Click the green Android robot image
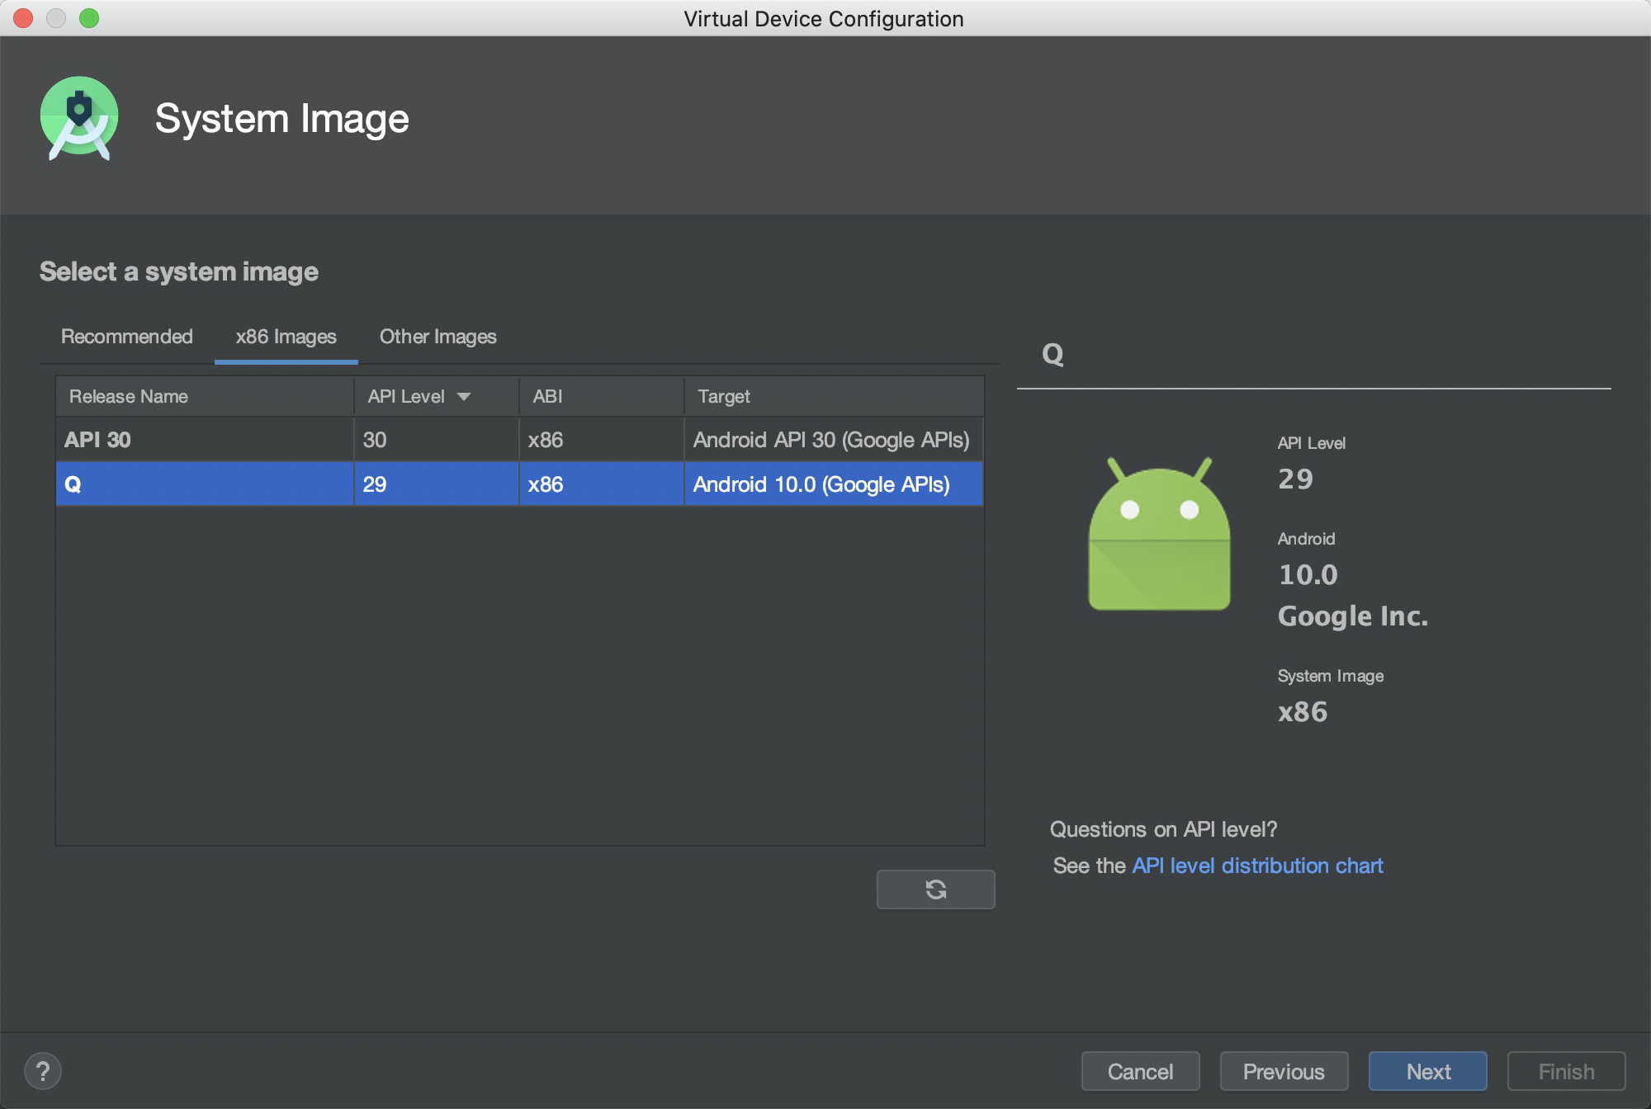The width and height of the screenshot is (1651, 1109). (x=1159, y=534)
